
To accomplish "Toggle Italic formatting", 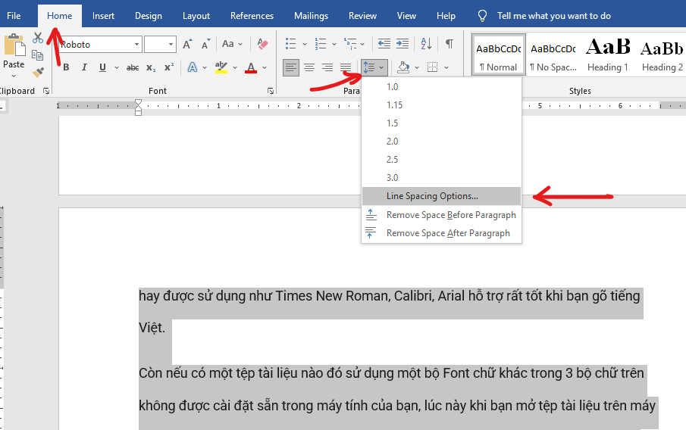I will click(84, 67).
